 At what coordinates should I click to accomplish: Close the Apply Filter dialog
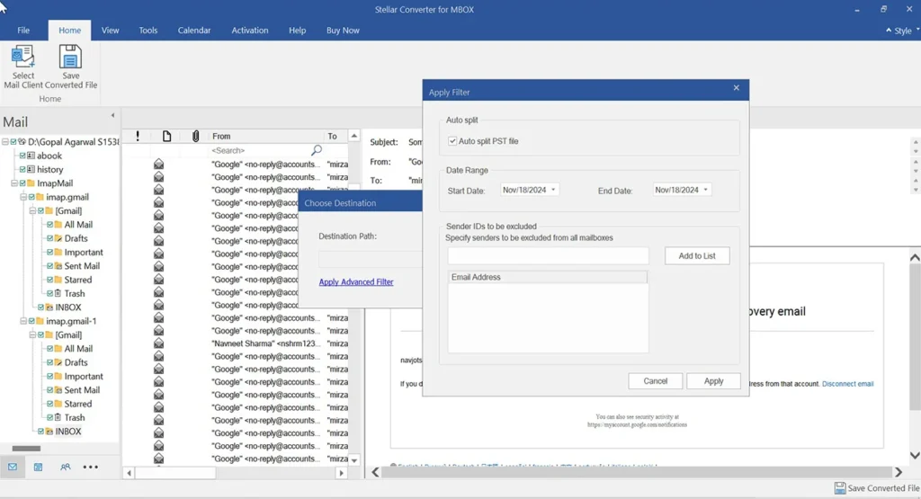click(736, 88)
